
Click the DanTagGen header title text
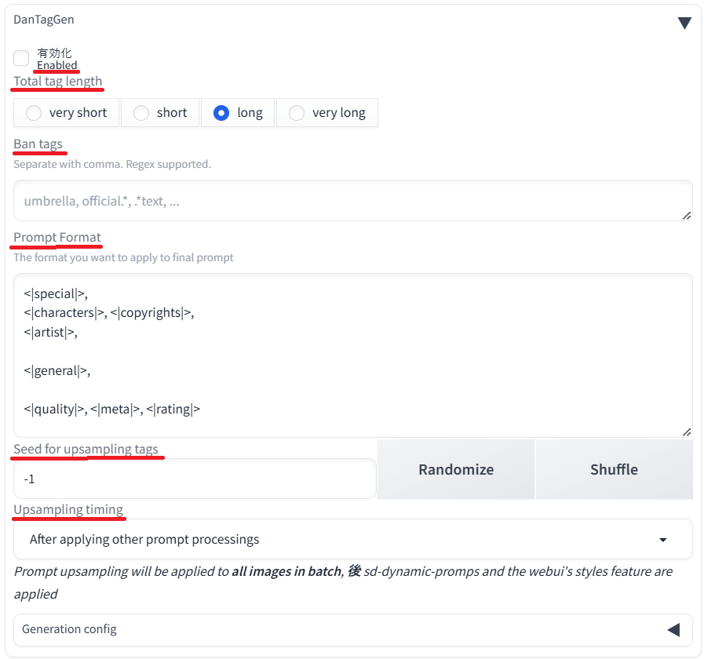coord(44,19)
